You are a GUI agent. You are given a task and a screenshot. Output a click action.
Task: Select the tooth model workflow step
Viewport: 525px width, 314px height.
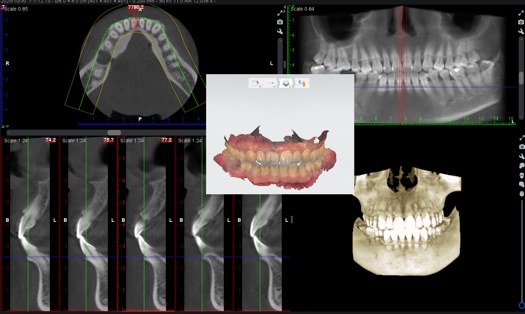286,83
